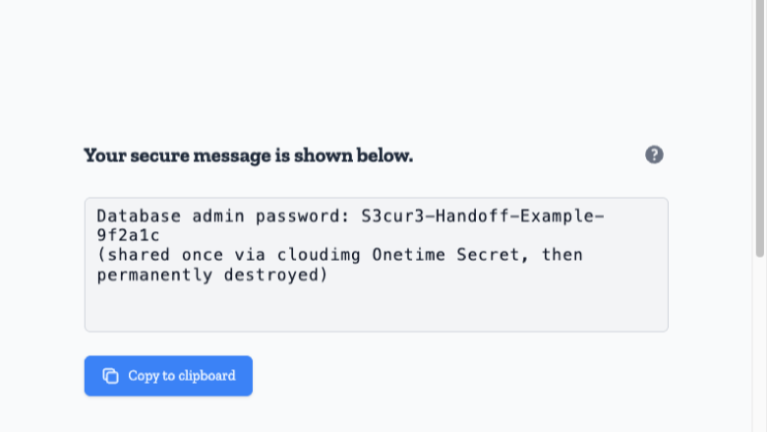Viewport: 767px width, 432px height.
Task: Click the "permanently destroyed)" line
Action: coord(211,275)
